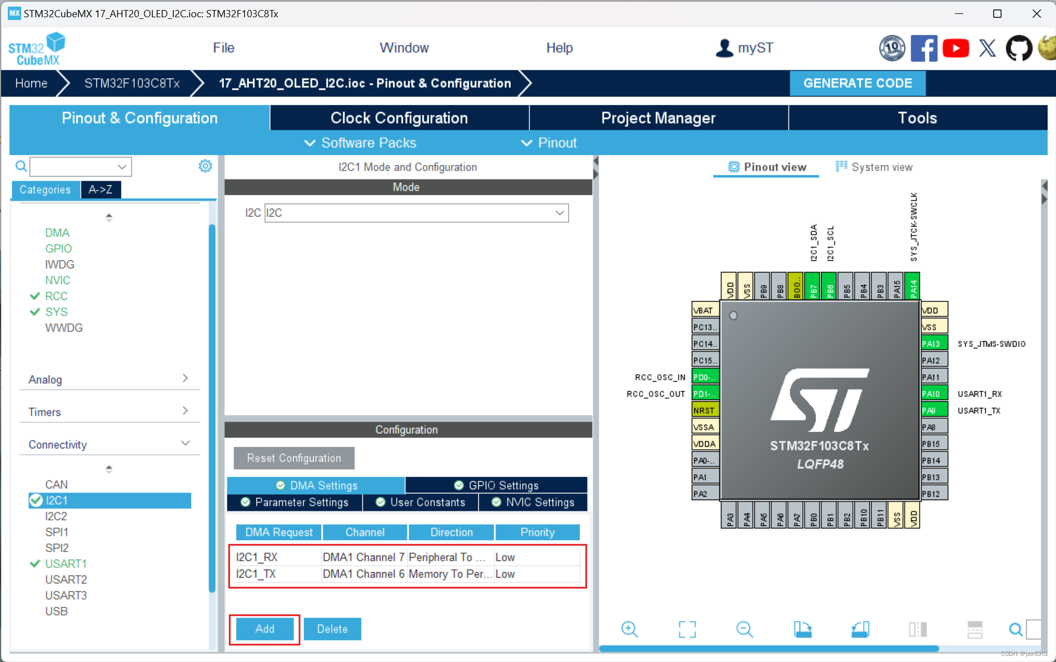Select the PA13 SWDIO pin
Image resolution: width=1056 pixels, height=662 pixels.
(x=934, y=344)
